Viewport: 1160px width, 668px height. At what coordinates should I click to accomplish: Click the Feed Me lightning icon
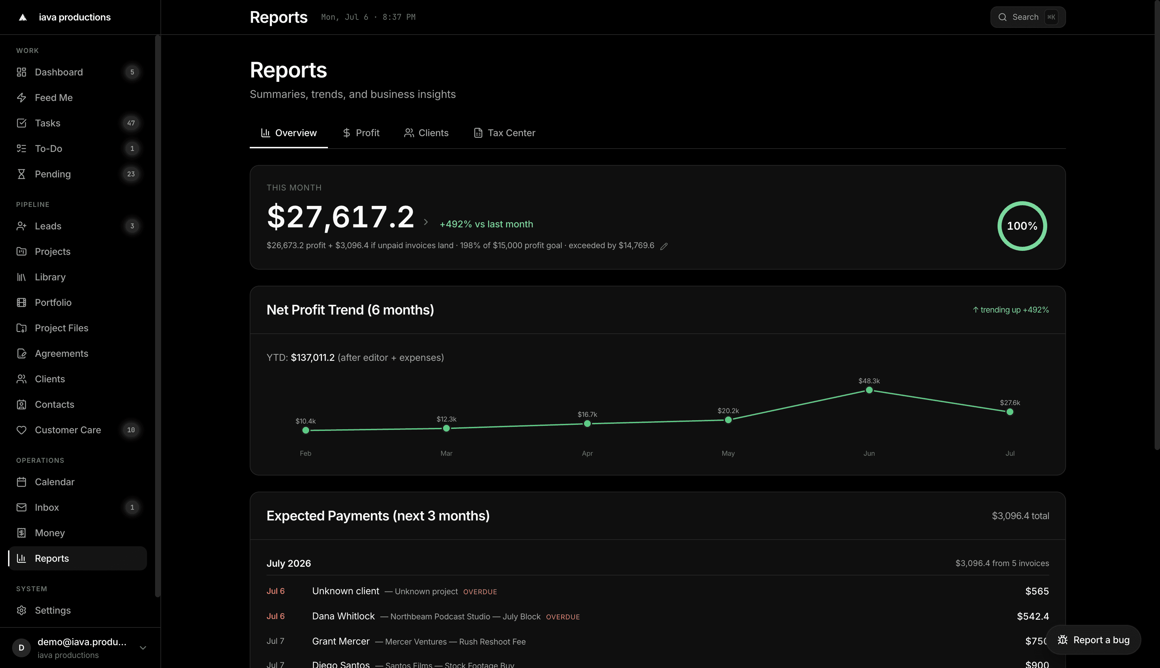click(x=21, y=98)
